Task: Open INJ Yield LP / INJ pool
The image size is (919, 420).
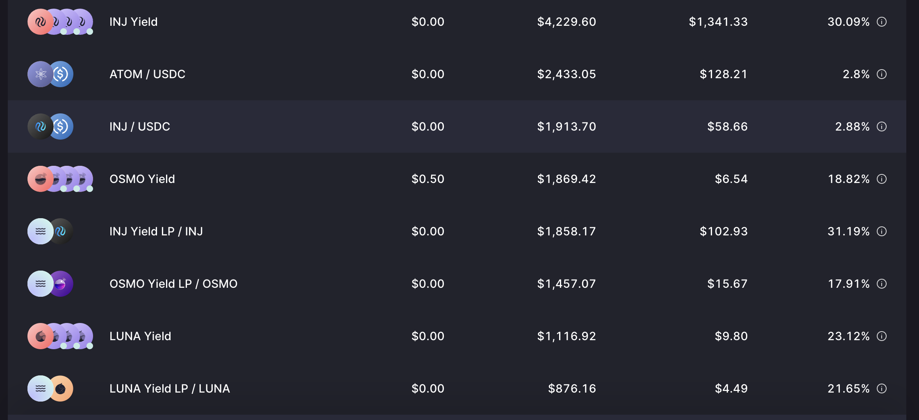Action: (457, 231)
